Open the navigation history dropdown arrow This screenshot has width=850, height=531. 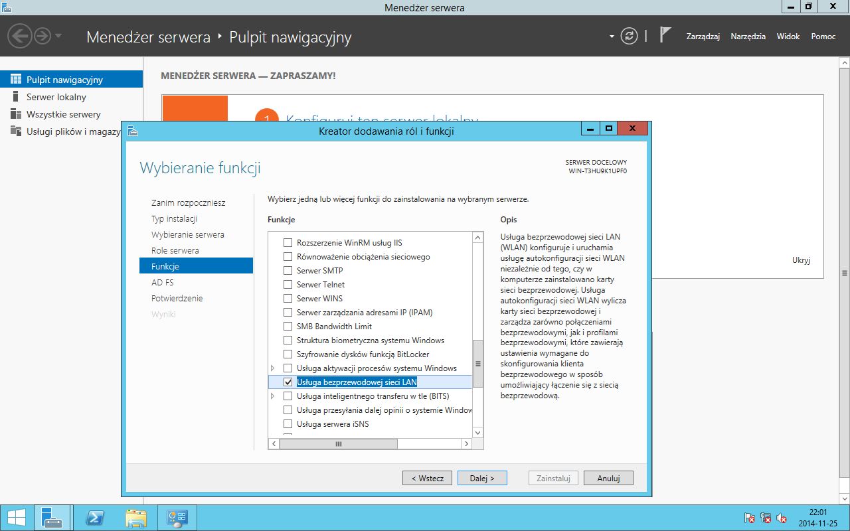pyautogui.click(x=58, y=36)
